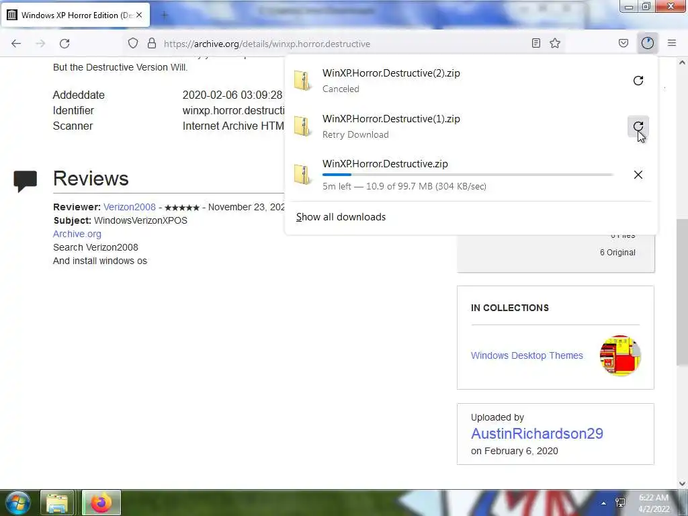Screen dimensions: 688x516
Task: Open the WinXP.Horror.Destructive(2).zip file icon
Action: coord(303,81)
